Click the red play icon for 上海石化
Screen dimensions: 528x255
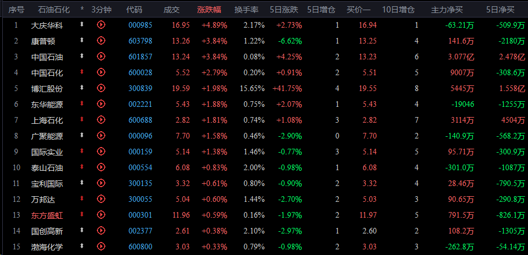point(101,120)
